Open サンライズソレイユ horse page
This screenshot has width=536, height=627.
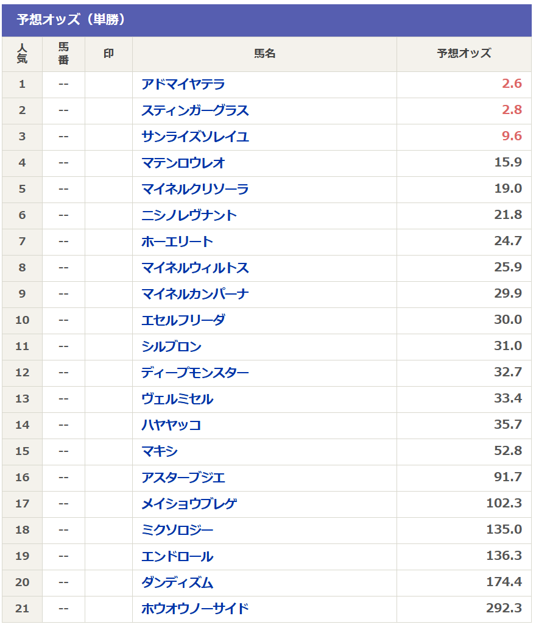[195, 137]
